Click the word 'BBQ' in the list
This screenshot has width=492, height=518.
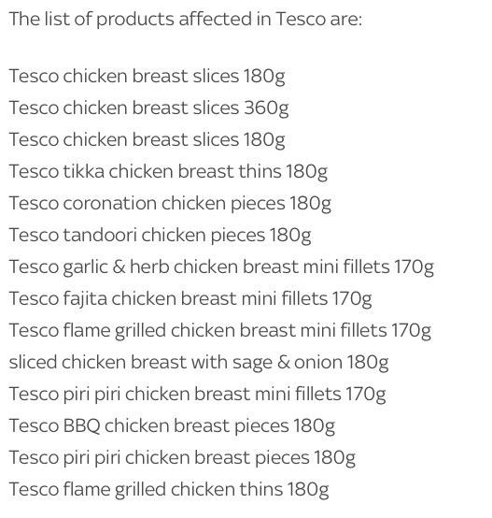[81, 426]
